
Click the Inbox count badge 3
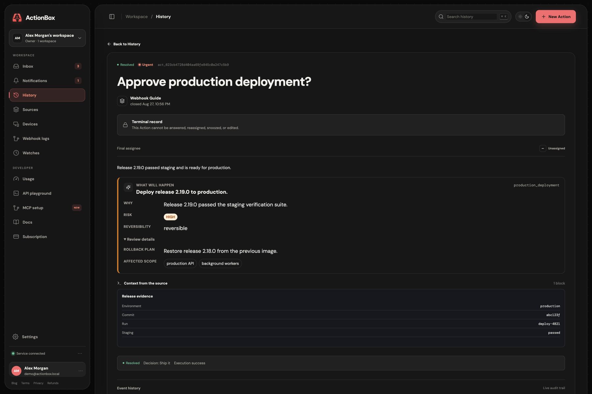click(78, 66)
